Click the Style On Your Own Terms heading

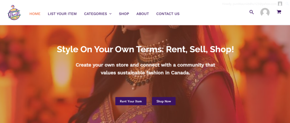tap(145, 49)
